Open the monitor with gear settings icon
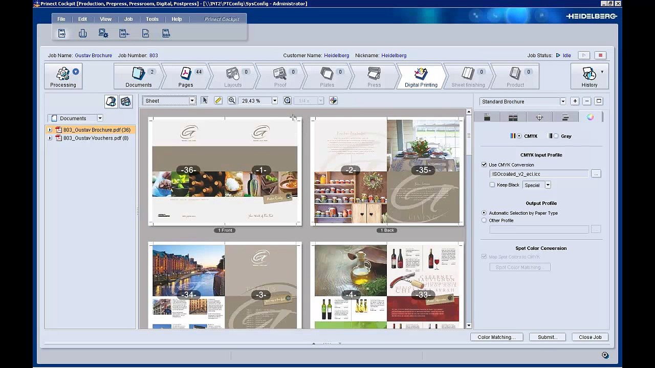The height and width of the screenshot is (368, 655). (103, 33)
